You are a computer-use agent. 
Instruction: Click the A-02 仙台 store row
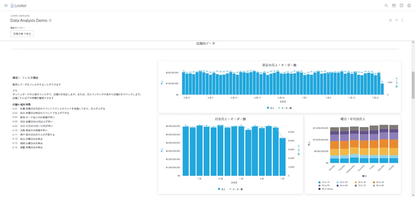(41, 113)
